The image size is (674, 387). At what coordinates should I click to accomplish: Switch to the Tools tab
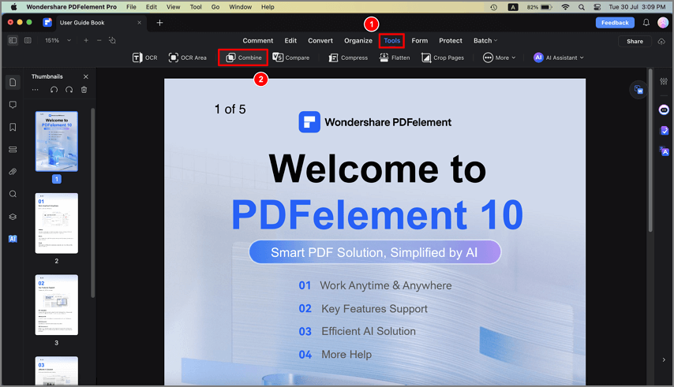392,40
